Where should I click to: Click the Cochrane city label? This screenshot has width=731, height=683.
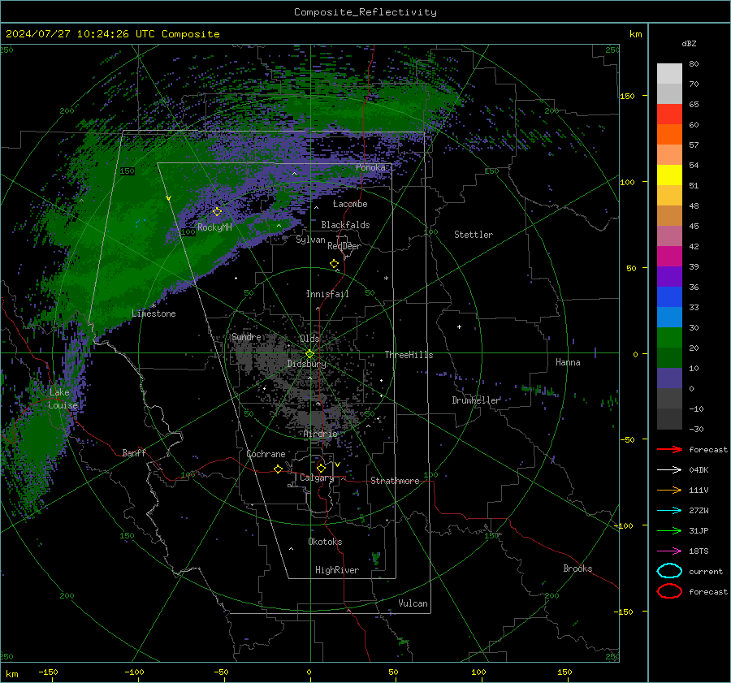pos(266,454)
